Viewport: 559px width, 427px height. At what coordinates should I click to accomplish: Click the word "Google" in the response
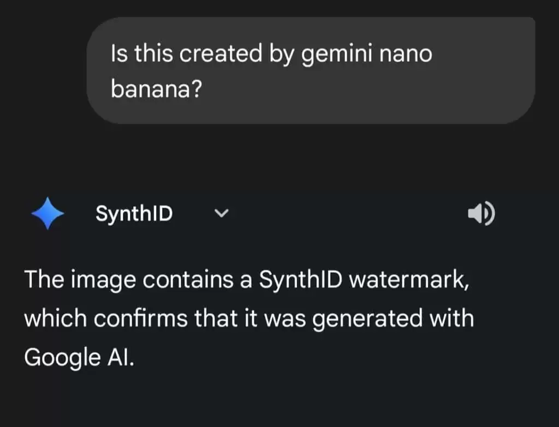click(x=61, y=356)
